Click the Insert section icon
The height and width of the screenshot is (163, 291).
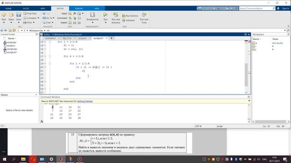pyautogui.click(x=70, y=14)
